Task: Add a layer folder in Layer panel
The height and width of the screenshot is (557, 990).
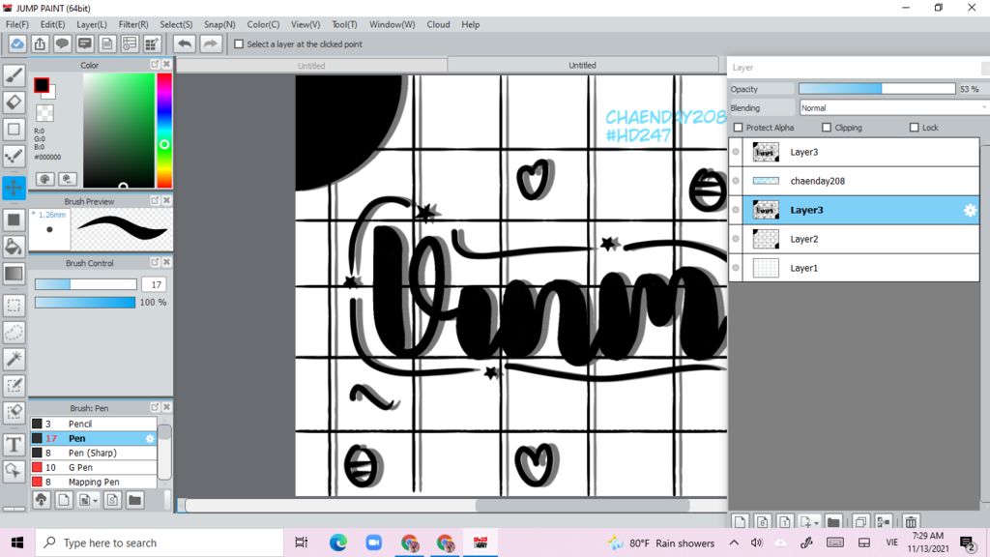Action: coord(833,522)
